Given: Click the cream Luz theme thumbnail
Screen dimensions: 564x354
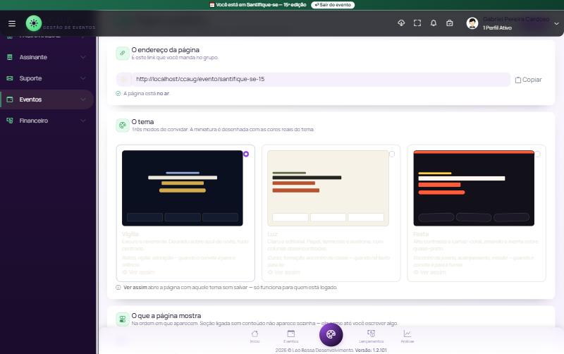Looking at the screenshot, I should point(328,188).
